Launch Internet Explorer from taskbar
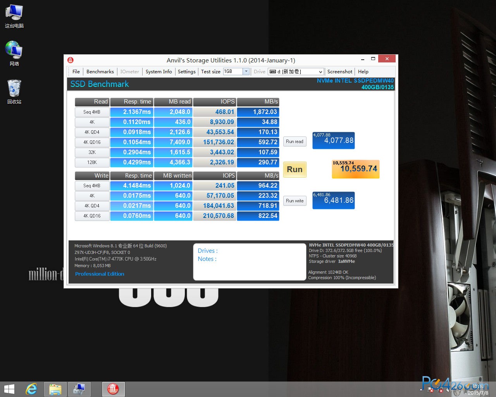 [x=32, y=389]
